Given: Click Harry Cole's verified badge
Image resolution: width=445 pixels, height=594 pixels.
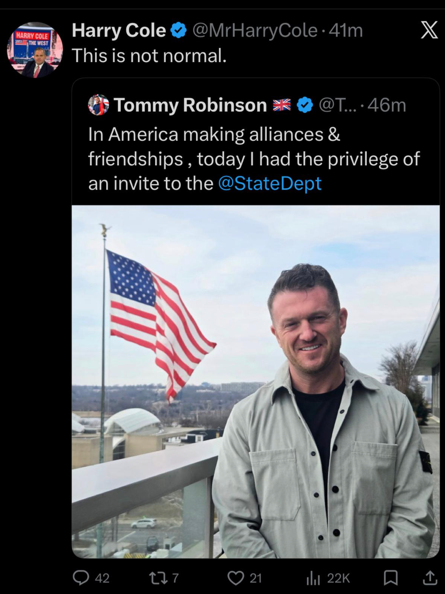Looking at the screenshot, I should (178, 31).
